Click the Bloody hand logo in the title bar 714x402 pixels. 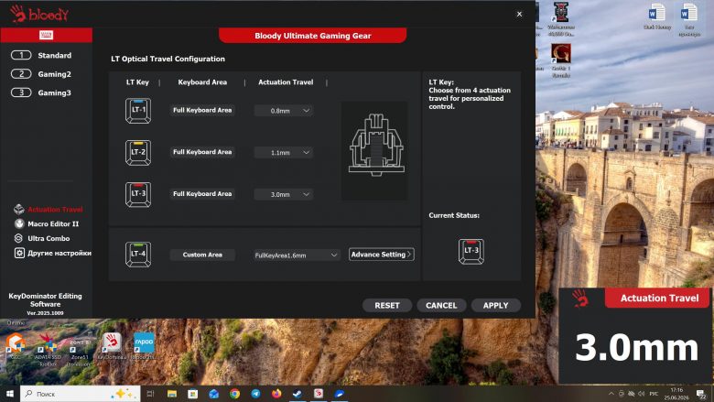tap(17, 14)
